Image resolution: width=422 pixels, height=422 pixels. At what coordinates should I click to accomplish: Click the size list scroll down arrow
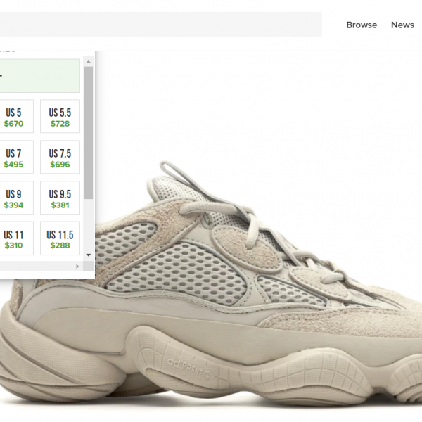point(89,255)
